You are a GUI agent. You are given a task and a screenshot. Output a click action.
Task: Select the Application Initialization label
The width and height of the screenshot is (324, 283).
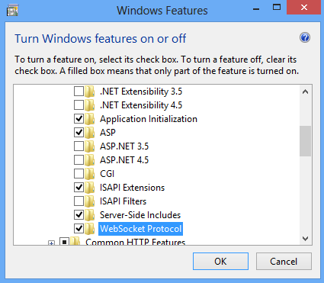coord(149,119)
